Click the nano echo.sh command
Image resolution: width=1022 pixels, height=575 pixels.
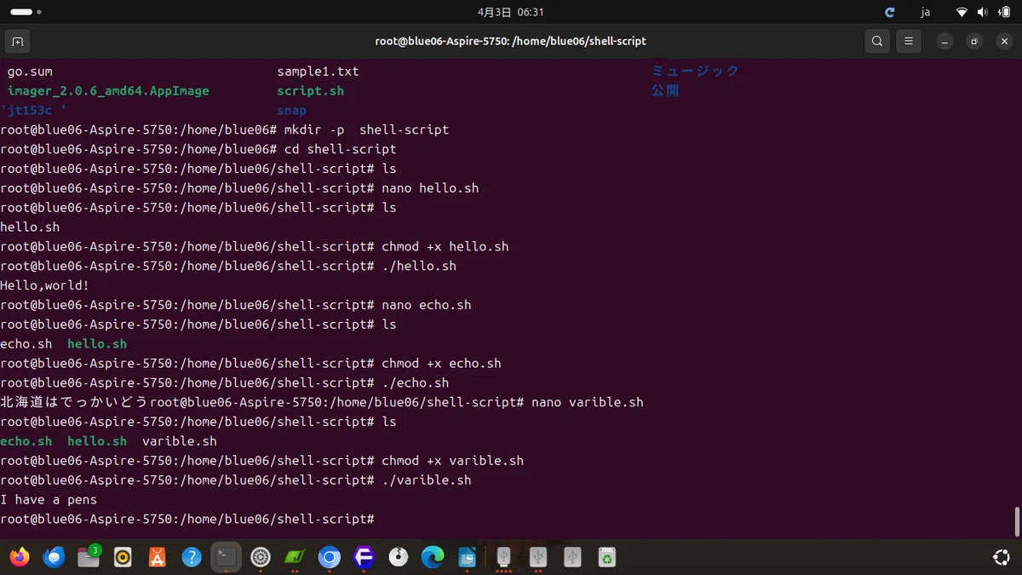426,305
